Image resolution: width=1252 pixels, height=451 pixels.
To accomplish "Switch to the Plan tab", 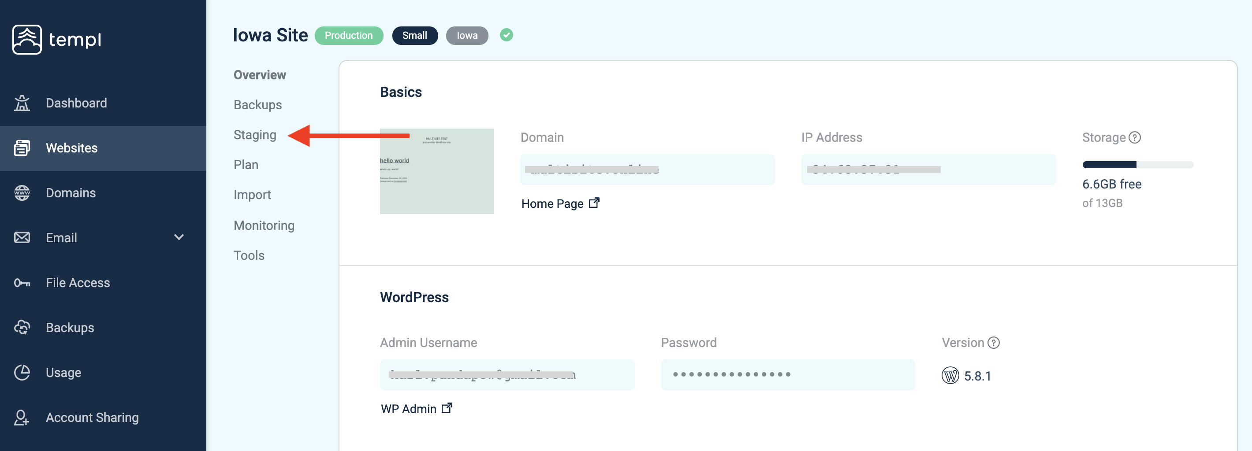I will coord(246,165).
